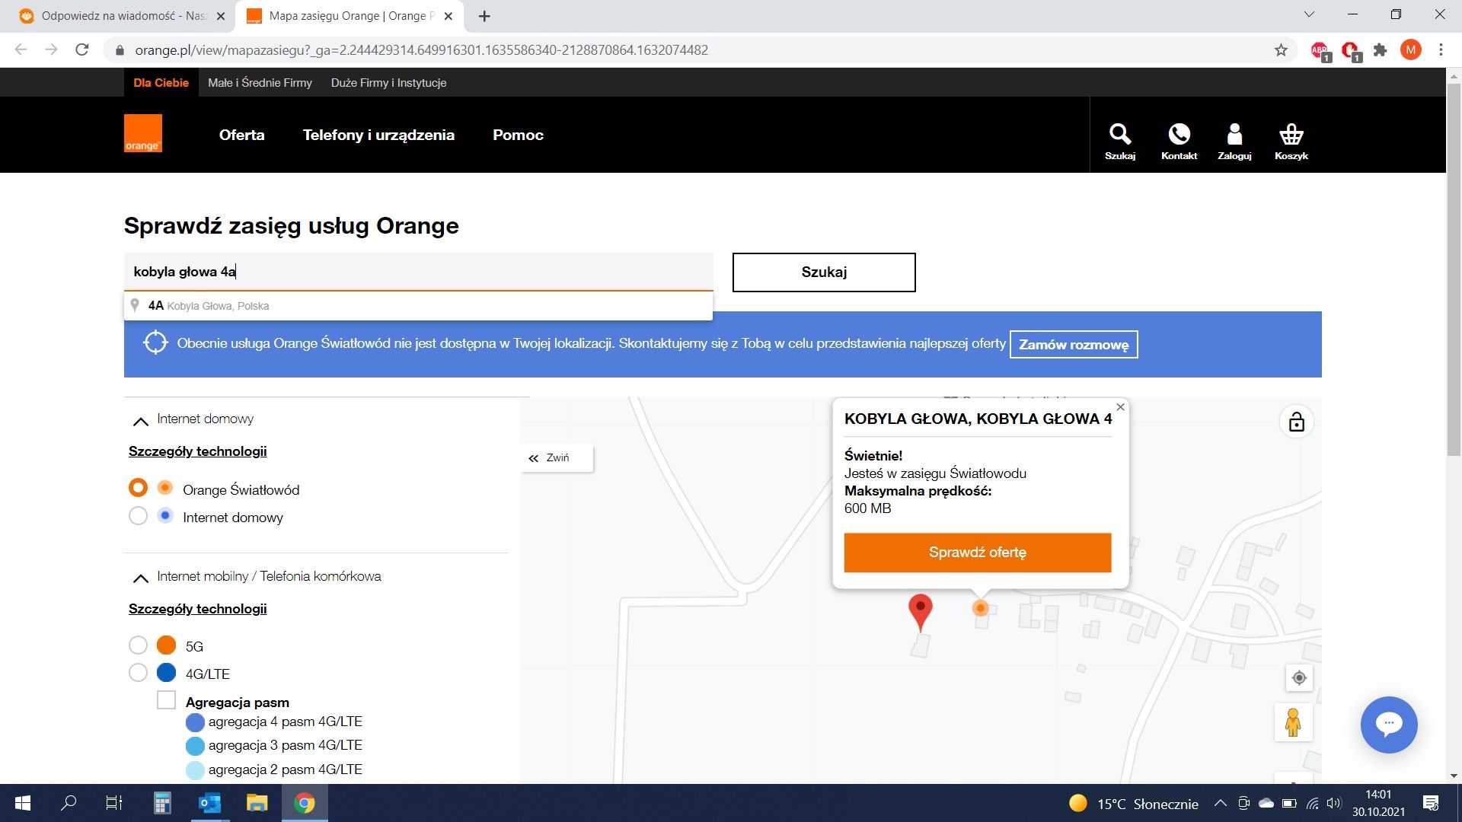Select the 5G radio button
The width and height of the screenshot is (1462, 822).
[x=138, y=645]
